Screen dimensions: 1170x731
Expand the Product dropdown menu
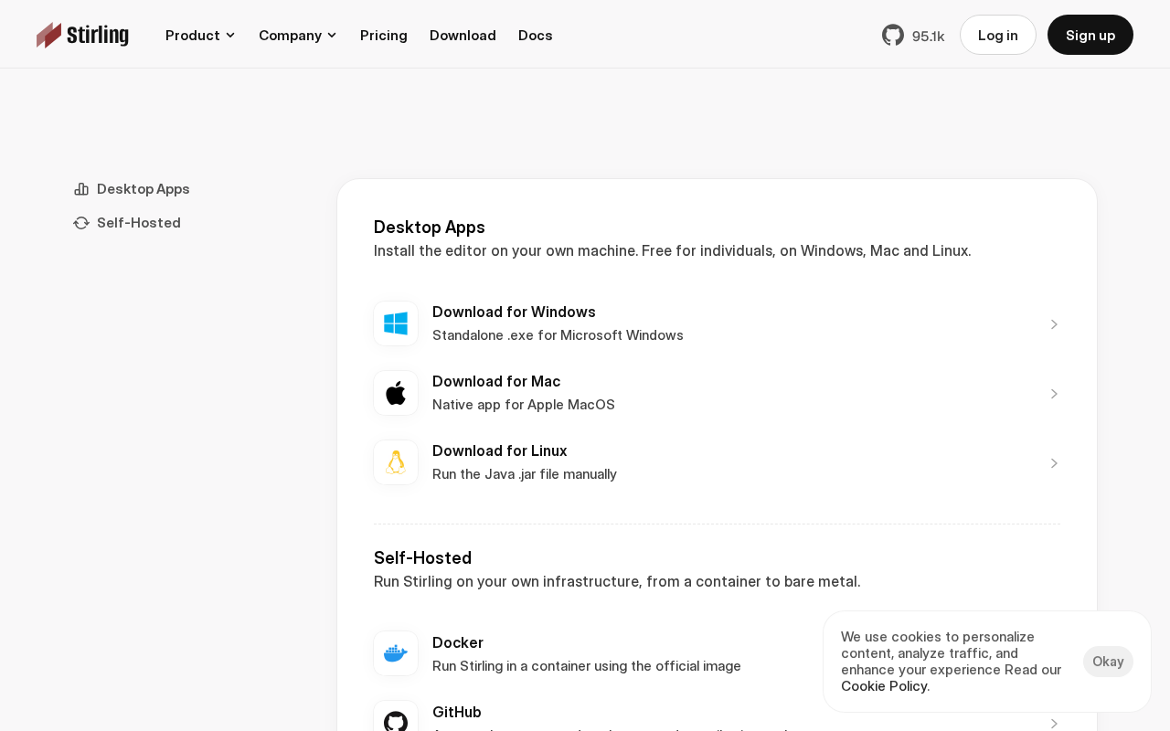pyautogui.click(x=200, y=35)
